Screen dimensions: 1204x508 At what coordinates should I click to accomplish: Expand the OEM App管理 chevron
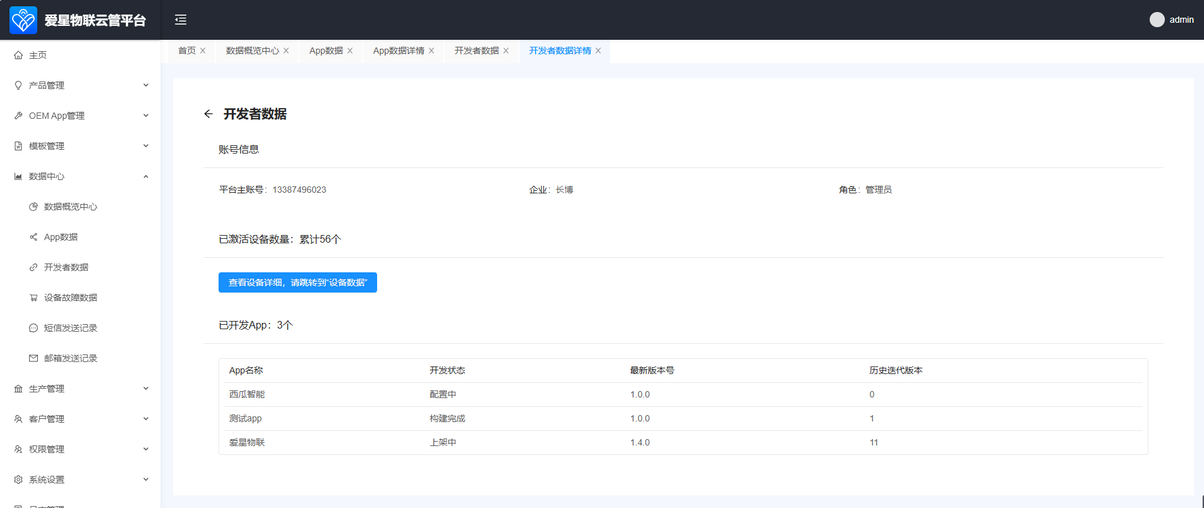point(146,116)
